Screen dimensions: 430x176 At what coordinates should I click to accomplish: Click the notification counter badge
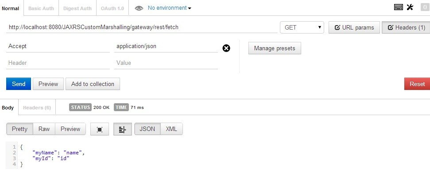point(425,7)
